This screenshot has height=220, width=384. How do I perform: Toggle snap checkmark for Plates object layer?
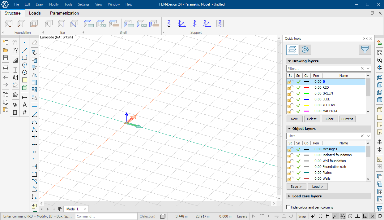tap(298, 173)
